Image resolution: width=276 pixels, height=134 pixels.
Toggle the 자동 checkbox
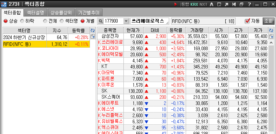247,21
